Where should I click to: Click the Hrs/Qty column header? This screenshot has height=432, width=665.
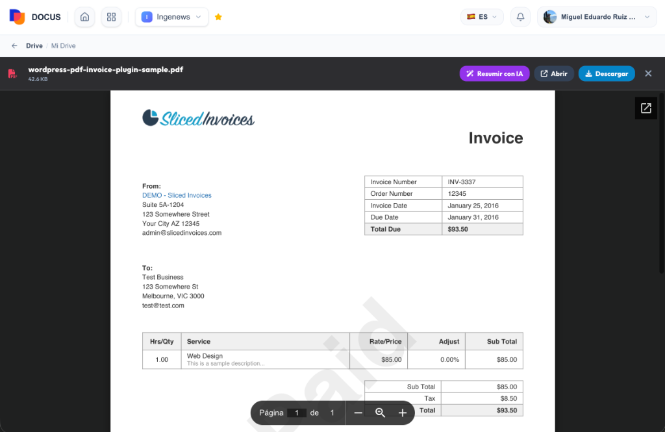click(x=162, y=341)
